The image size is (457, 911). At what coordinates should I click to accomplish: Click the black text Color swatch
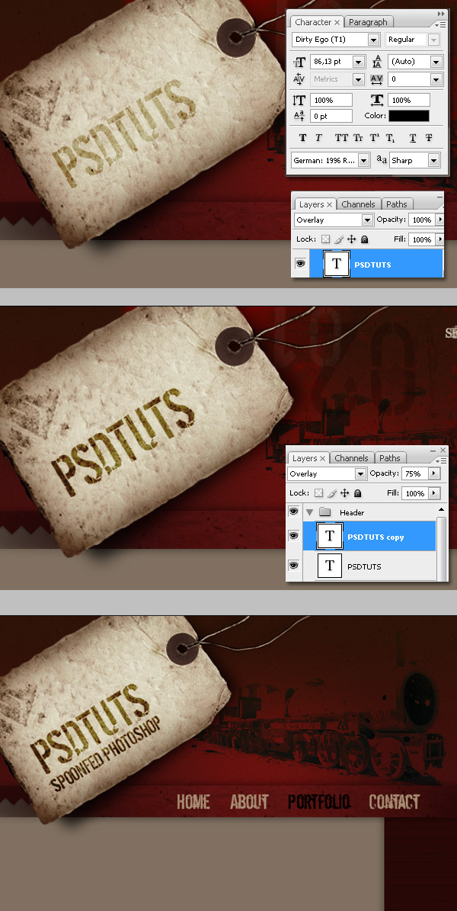point(409,116)
